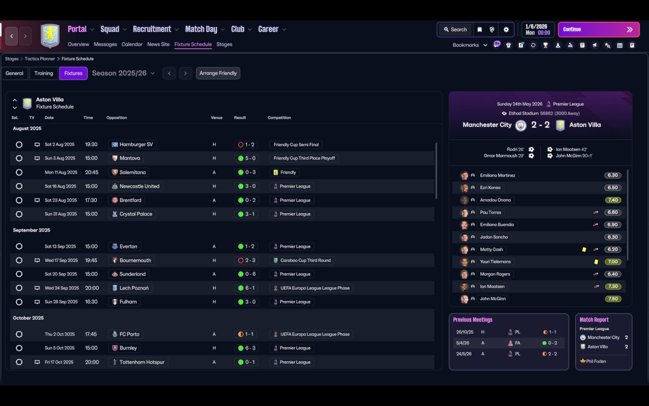Image resolution: width=649 pixels, height=406 pixels.
Task: Go to previous season with left arrow
Action: 169,73
